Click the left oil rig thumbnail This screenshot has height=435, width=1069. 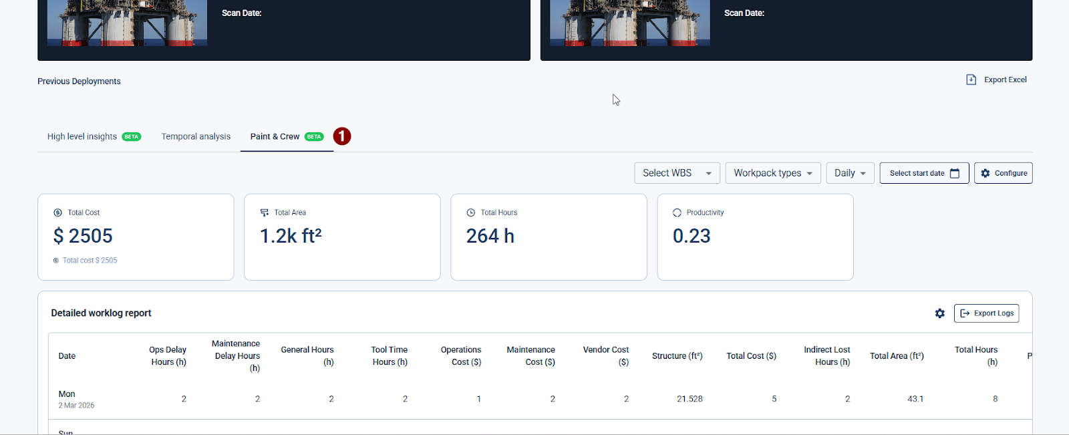(x=127, y=23)
